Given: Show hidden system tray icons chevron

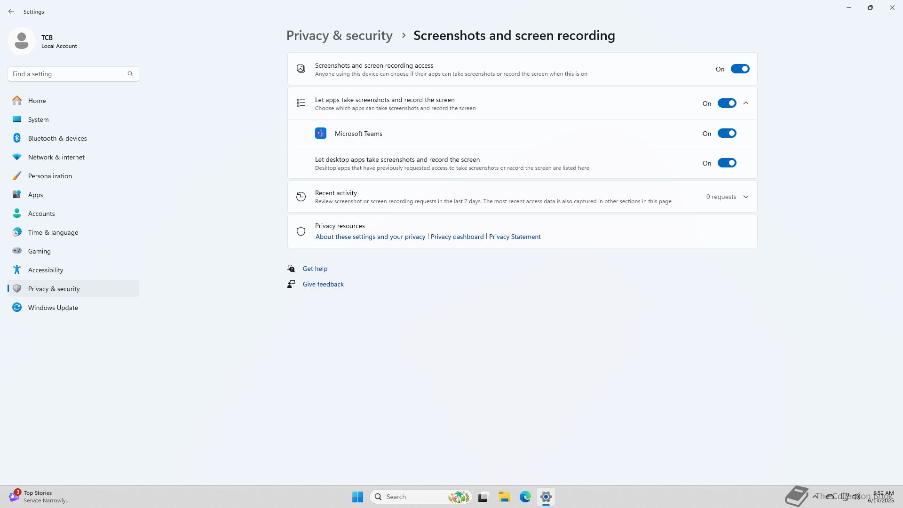Looking at the screenshot, I should tap(815, 497).
